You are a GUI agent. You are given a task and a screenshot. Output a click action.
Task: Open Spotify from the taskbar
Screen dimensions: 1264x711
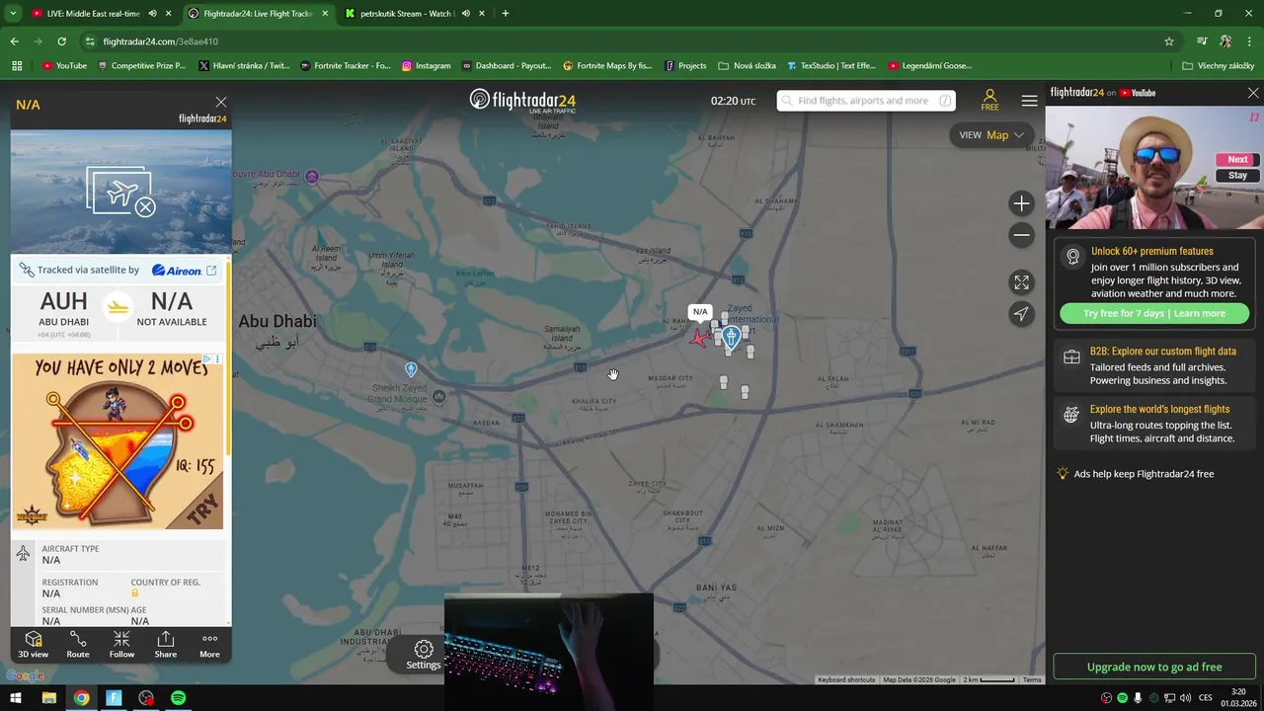click(x=178, y=698)
